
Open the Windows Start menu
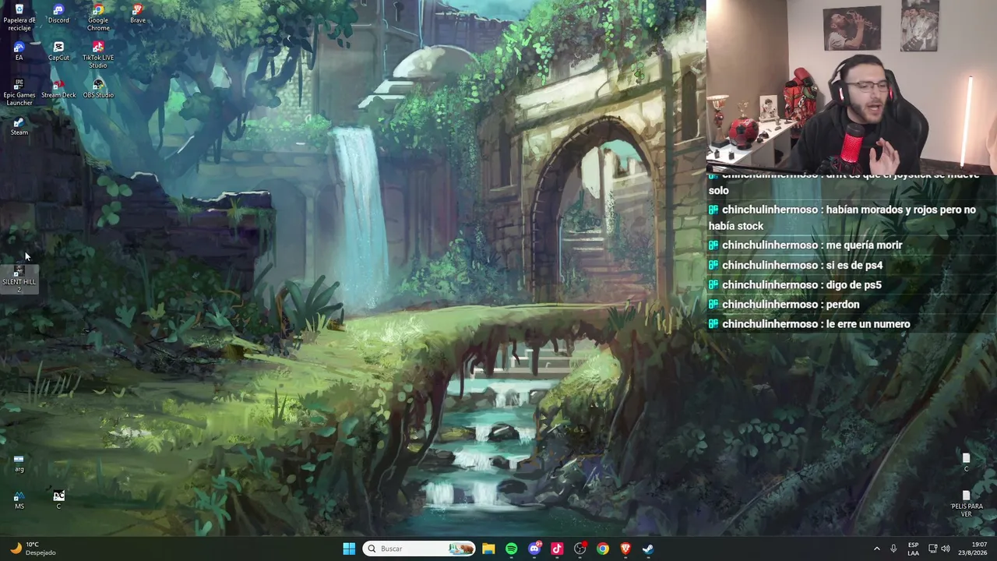click(x=349, y=549)
